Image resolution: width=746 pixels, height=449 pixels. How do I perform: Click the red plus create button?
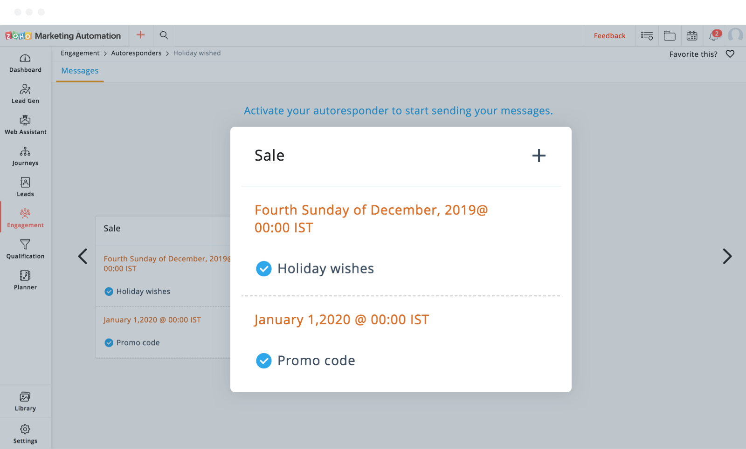[x=140, y=35]
